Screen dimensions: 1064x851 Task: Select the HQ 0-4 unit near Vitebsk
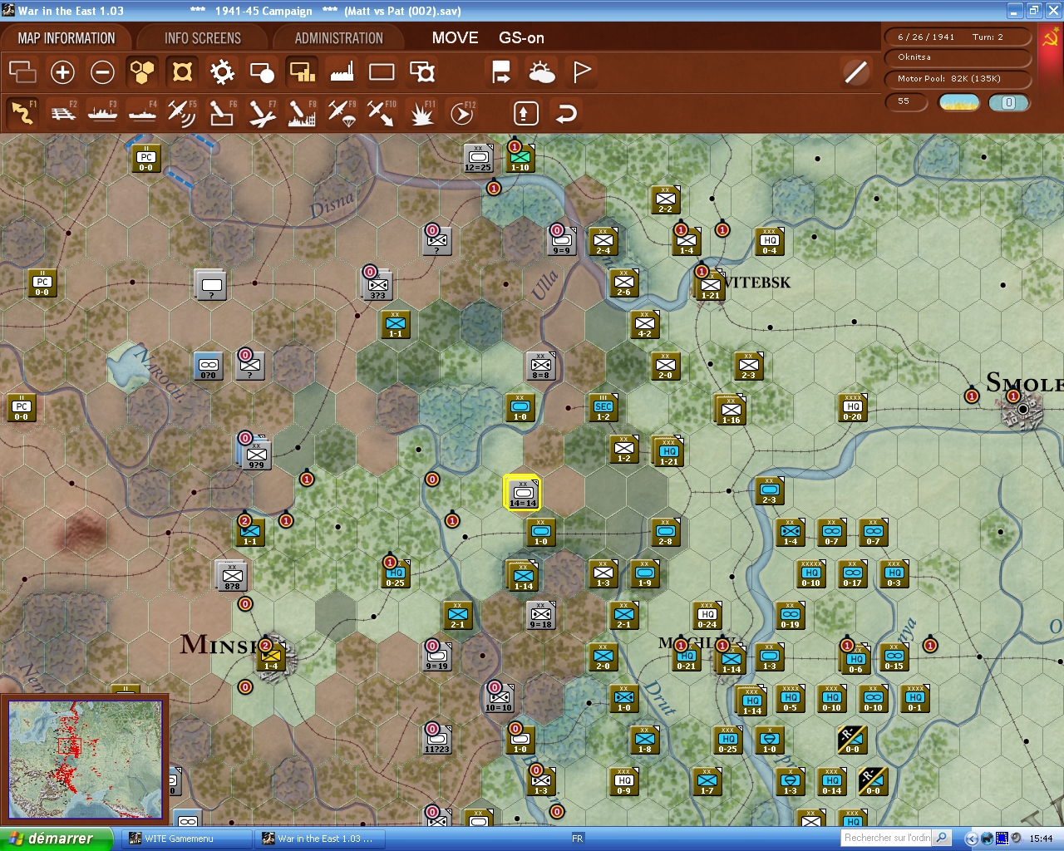tap(770, 240)
